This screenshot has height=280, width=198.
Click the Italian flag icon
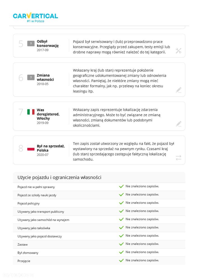[x=31, y=112]
